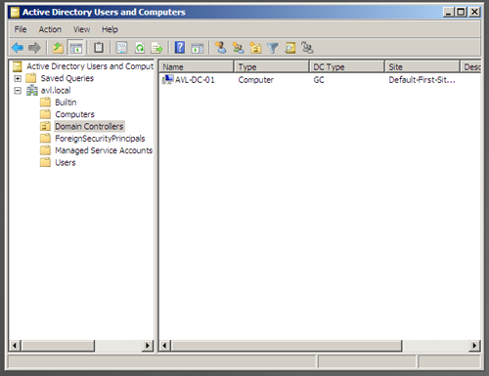Create a new user in current container

(221, 48)
